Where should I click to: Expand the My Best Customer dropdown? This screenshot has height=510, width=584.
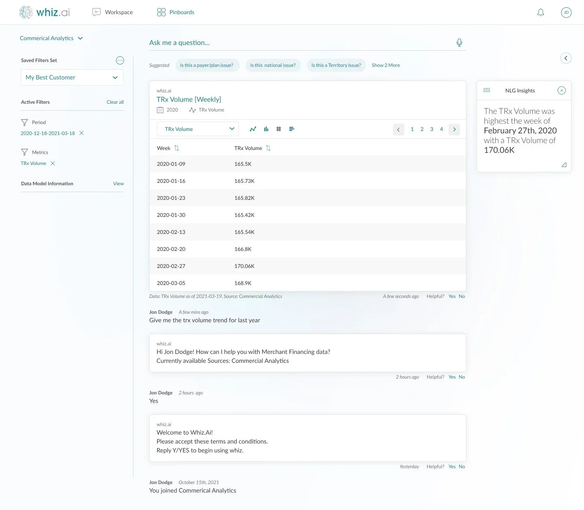(72, 77)
